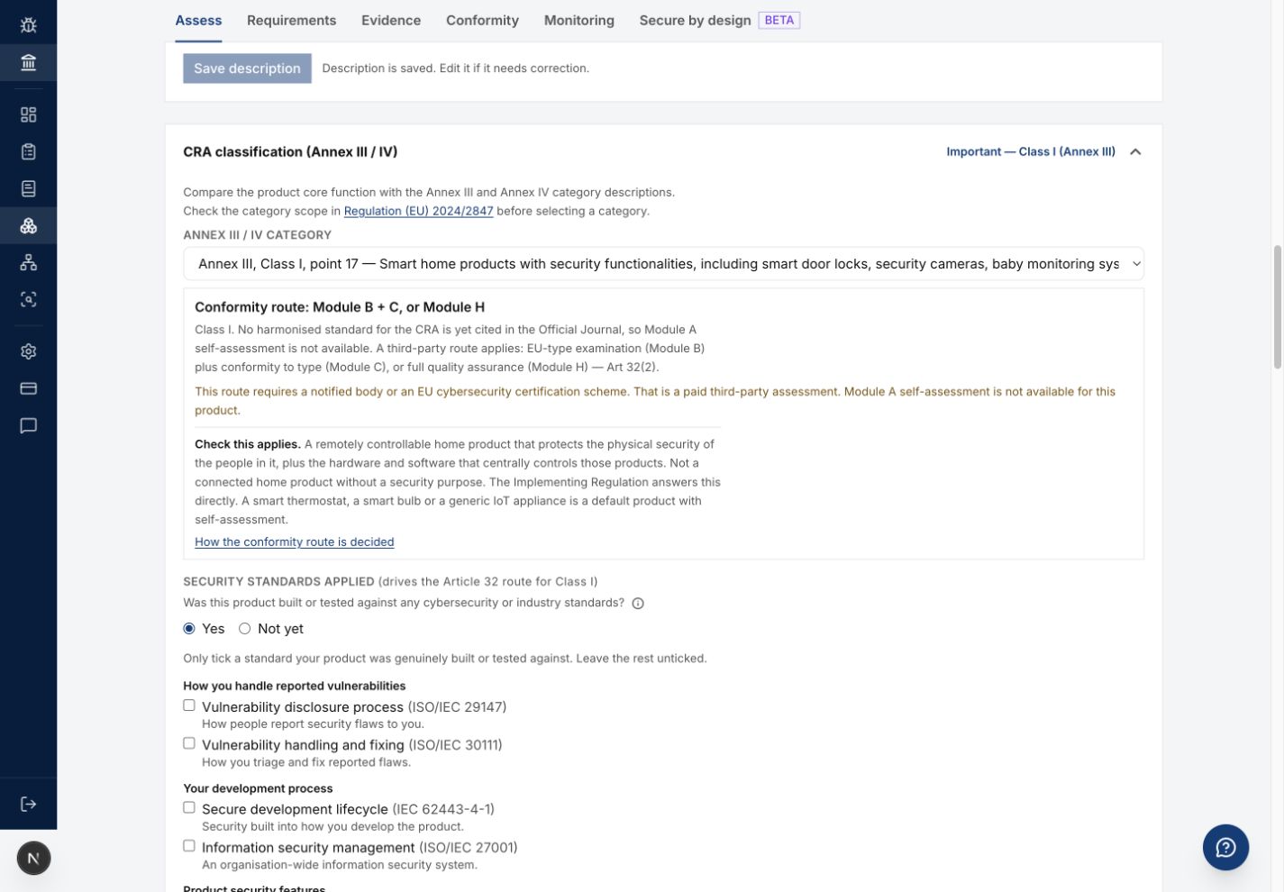Click the bug icon in the sidebar

[x=28, y=25]
